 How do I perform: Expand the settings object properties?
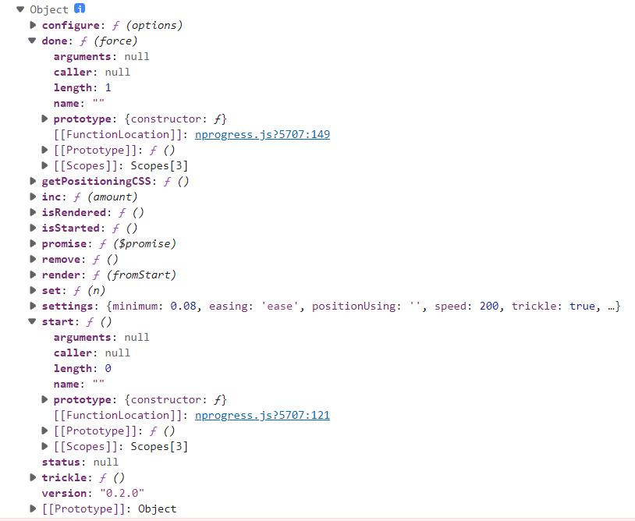(x=33, y=306)
